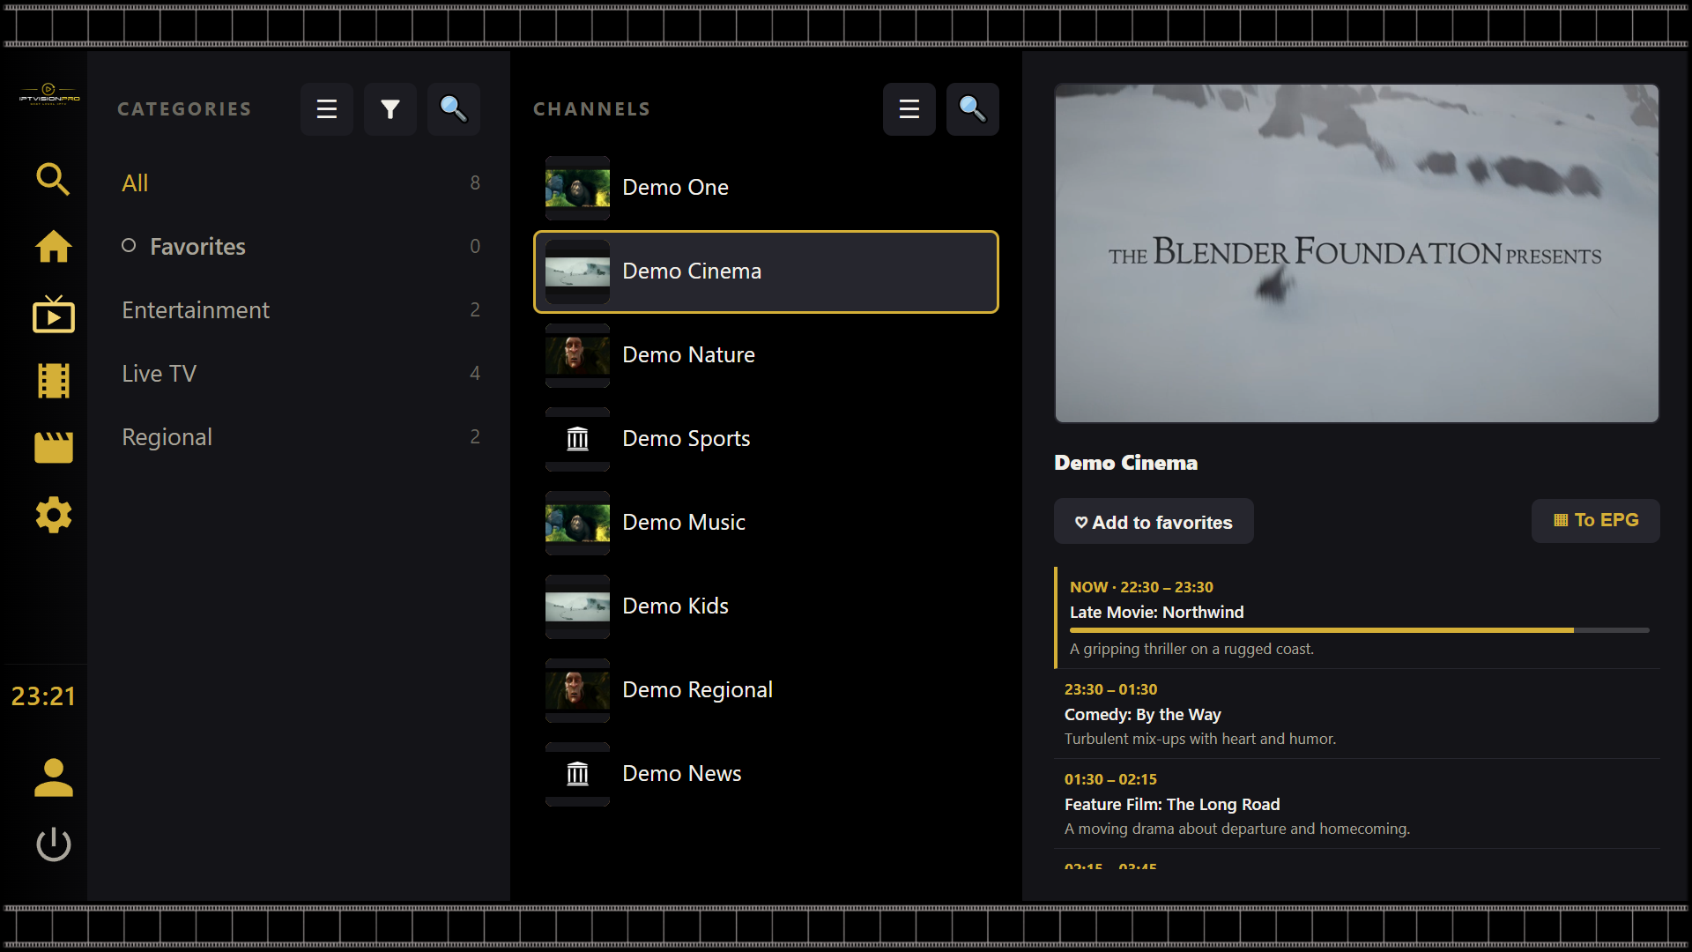Select the Demo Nature channel
Screen dimensions: 1692x952
coord(766,355)
